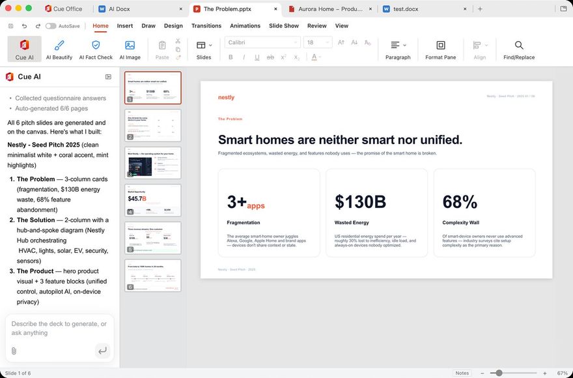Image resolution: width=573 pixels, height=378 pixels.
Task: Switch to the AI Docx document tab
Action: tap(141, 8)
